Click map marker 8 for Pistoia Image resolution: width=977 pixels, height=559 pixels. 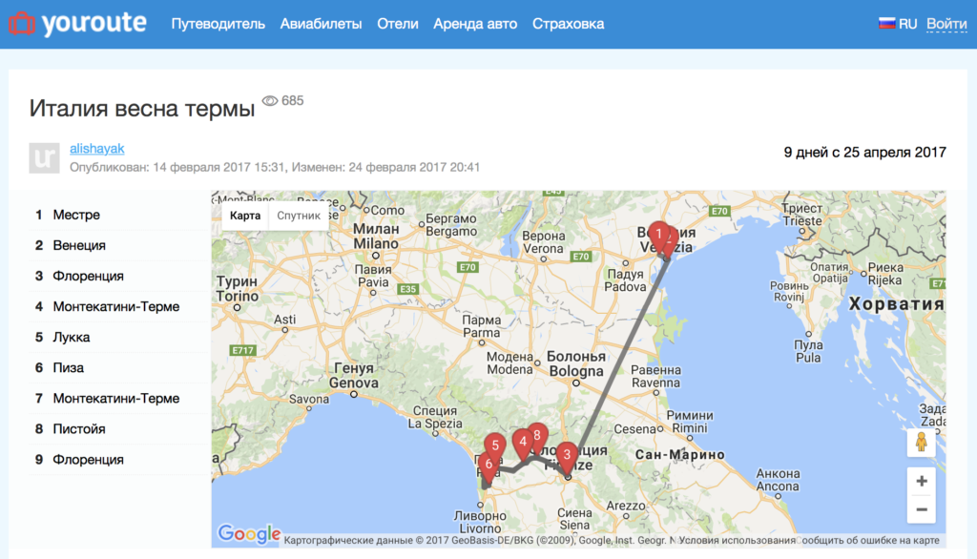pos(537,437)
